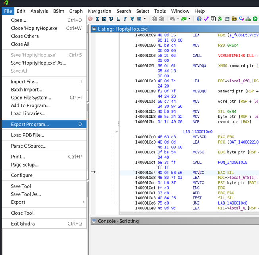Click the green arrow window icon
Screen dimensions: 259x255
coord(220,19)
